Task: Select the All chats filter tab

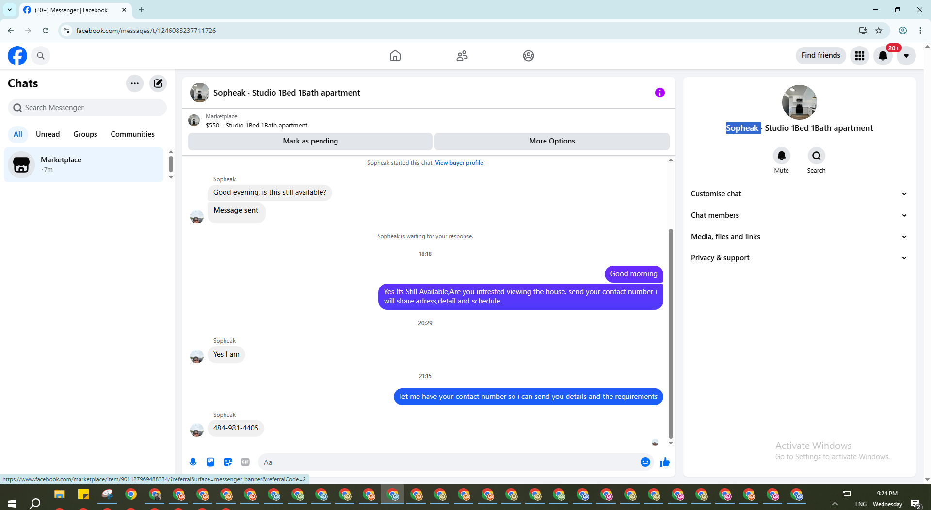Action: click(18, 134)
